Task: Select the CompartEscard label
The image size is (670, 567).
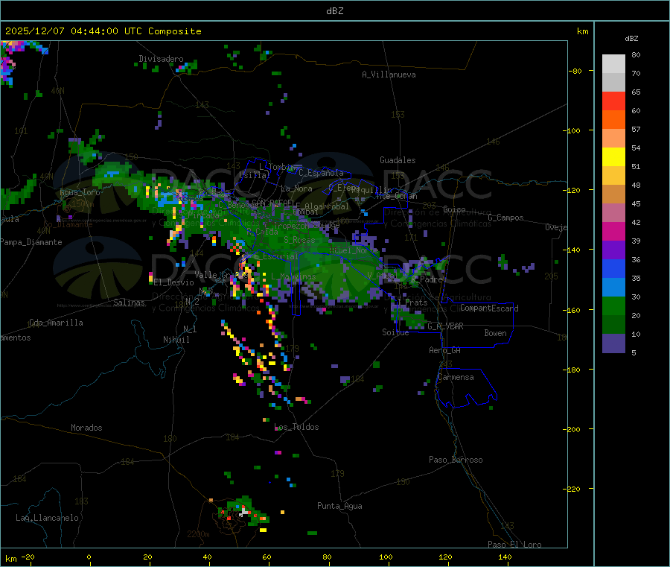Action: 489,308
